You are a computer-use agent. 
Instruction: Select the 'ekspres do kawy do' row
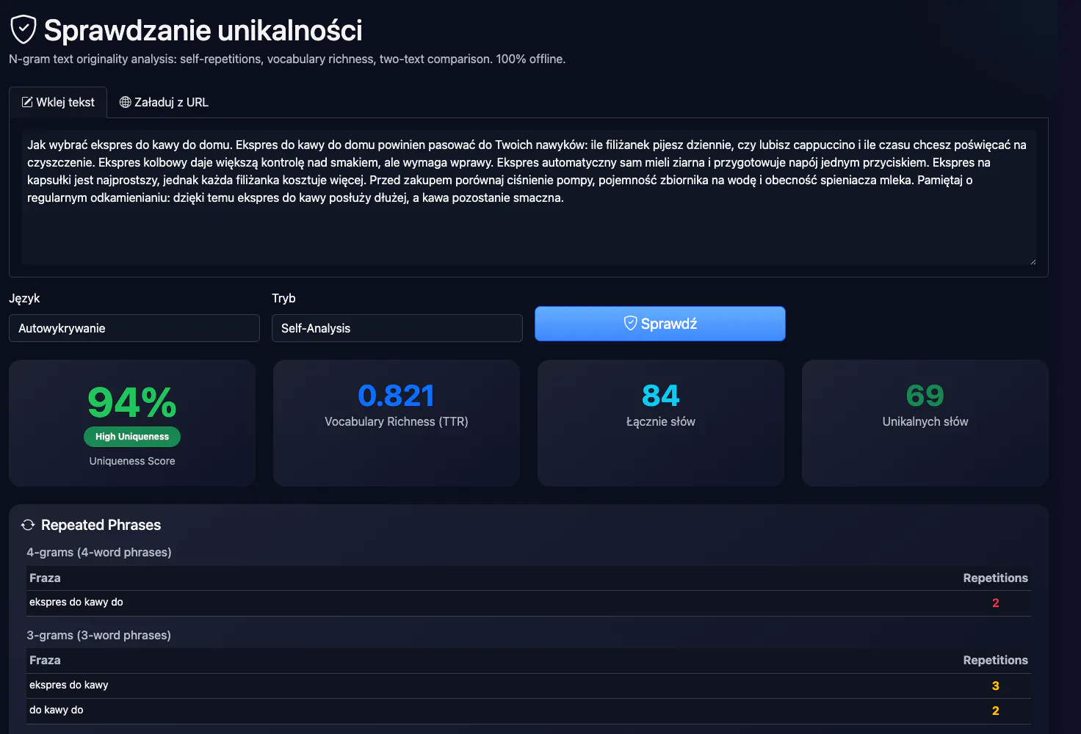(x=529, y=603)
